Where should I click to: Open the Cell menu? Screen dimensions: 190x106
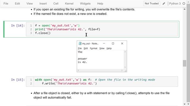56,4
